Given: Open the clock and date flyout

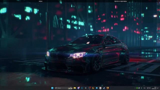Looking at the screenshot, I should click(x=154, y=88).
